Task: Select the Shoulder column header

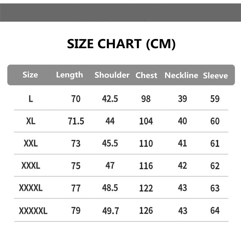Action: tap(112, 75)
